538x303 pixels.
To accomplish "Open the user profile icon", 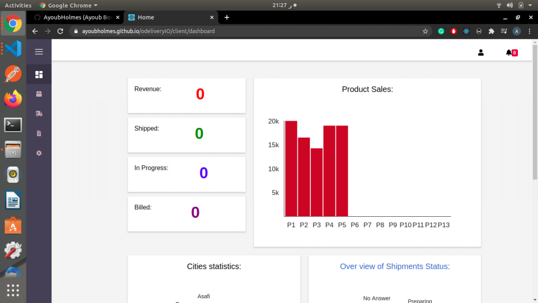I will point(481,53).
